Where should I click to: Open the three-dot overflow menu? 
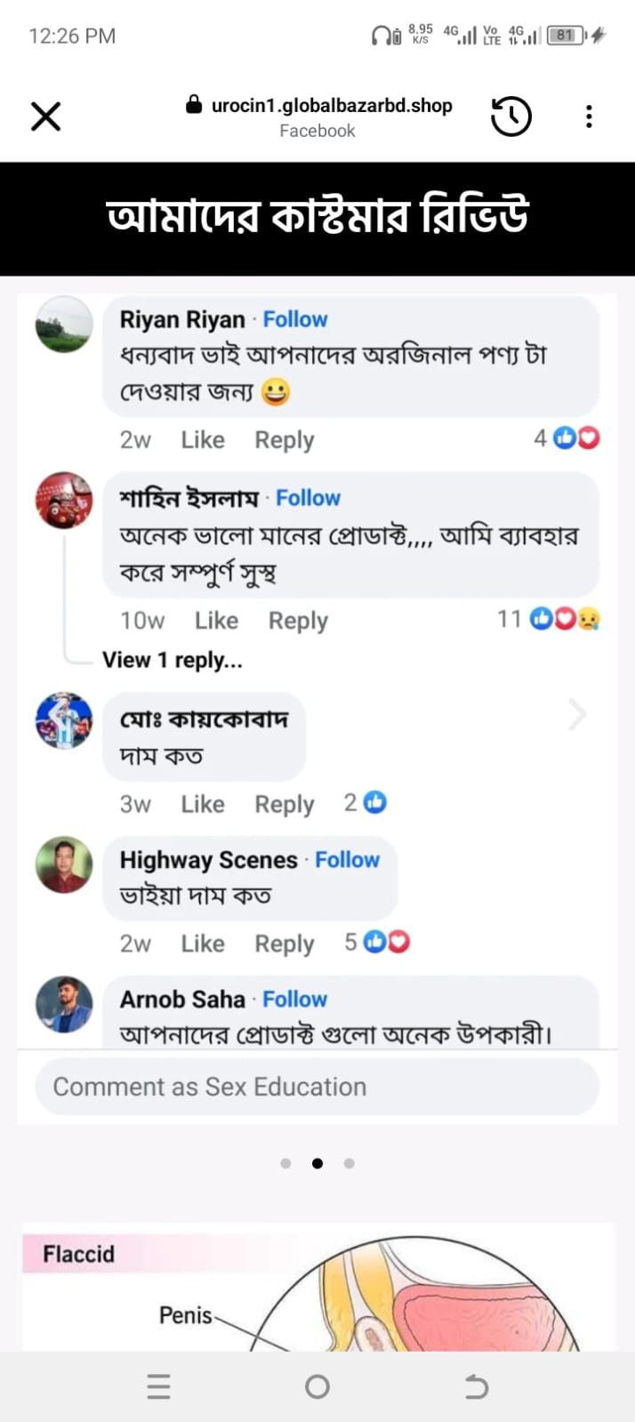click(589, 116)
